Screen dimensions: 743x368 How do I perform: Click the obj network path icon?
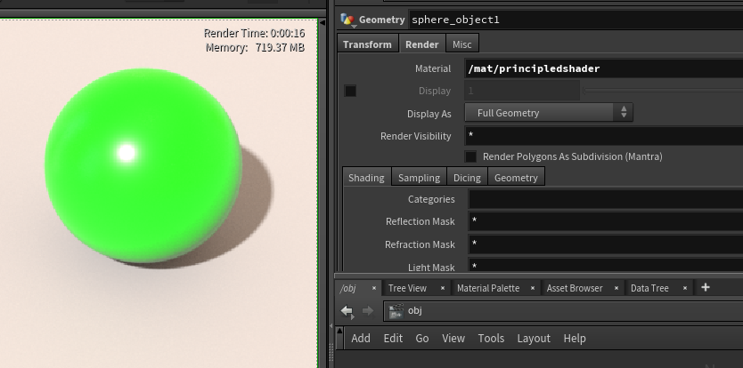click(x=396, y=310)
